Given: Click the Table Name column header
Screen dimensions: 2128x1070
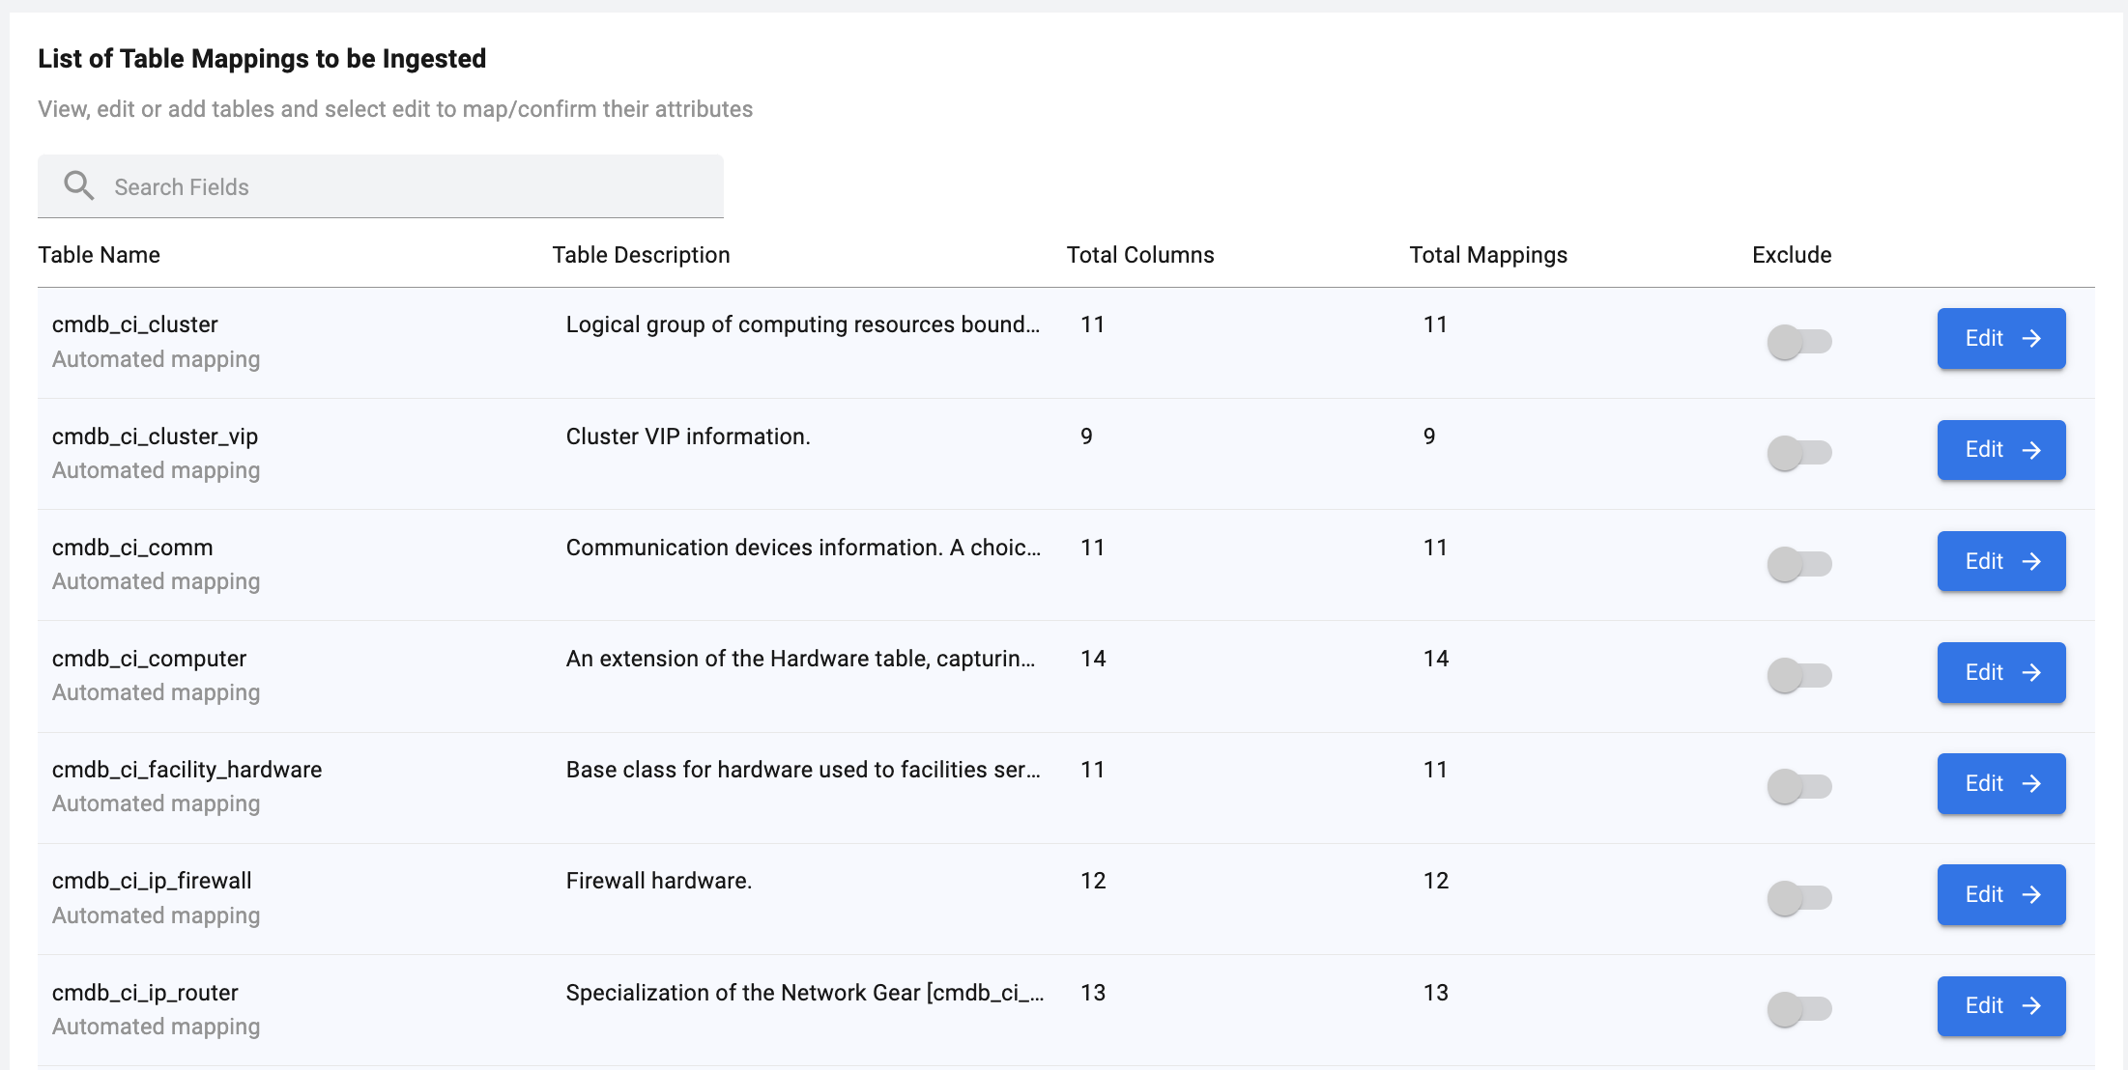Looking at the screenshot, I should (x=99, y=255).
